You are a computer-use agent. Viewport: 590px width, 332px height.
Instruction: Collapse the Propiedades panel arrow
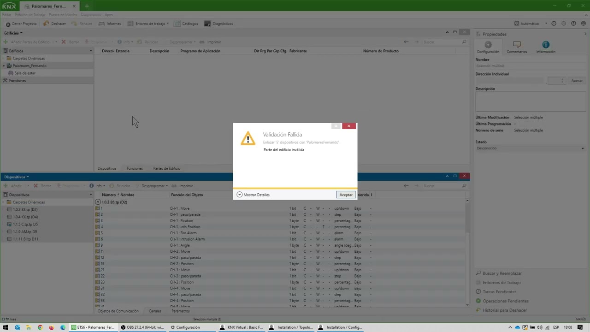coord(585,34)
